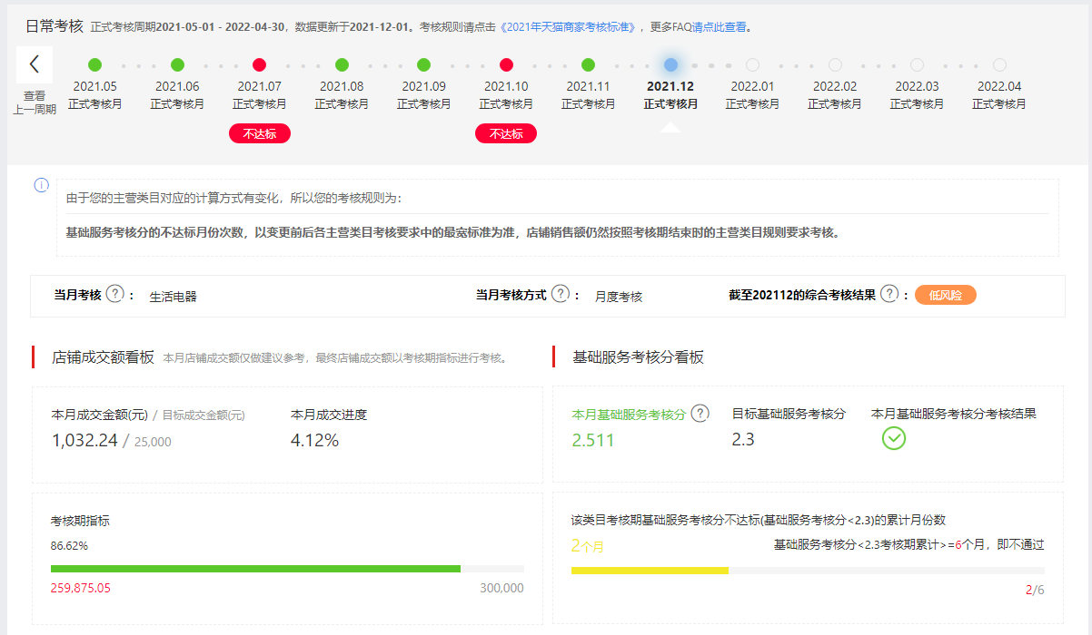This screenshot has height=635, width=1092.
Task: Open the 2021年天猫商家考核标准 link
Action: point(571,27)
